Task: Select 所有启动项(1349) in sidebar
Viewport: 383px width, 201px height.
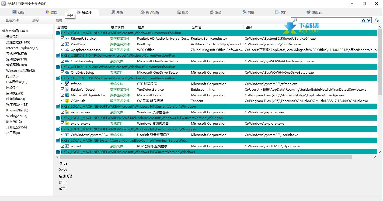Action: [15, 31]
